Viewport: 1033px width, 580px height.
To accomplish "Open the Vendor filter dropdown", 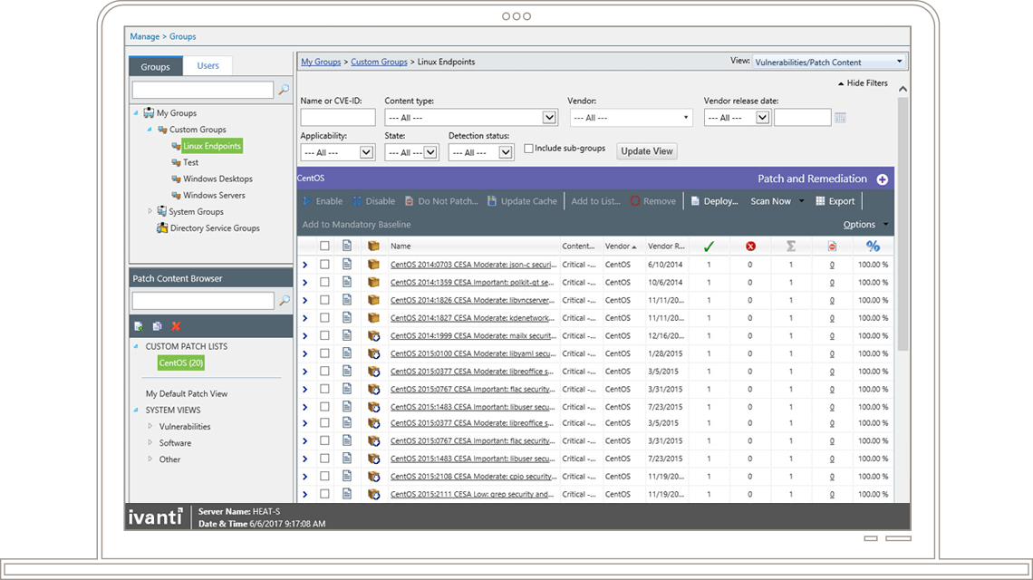I will (632, 117).
